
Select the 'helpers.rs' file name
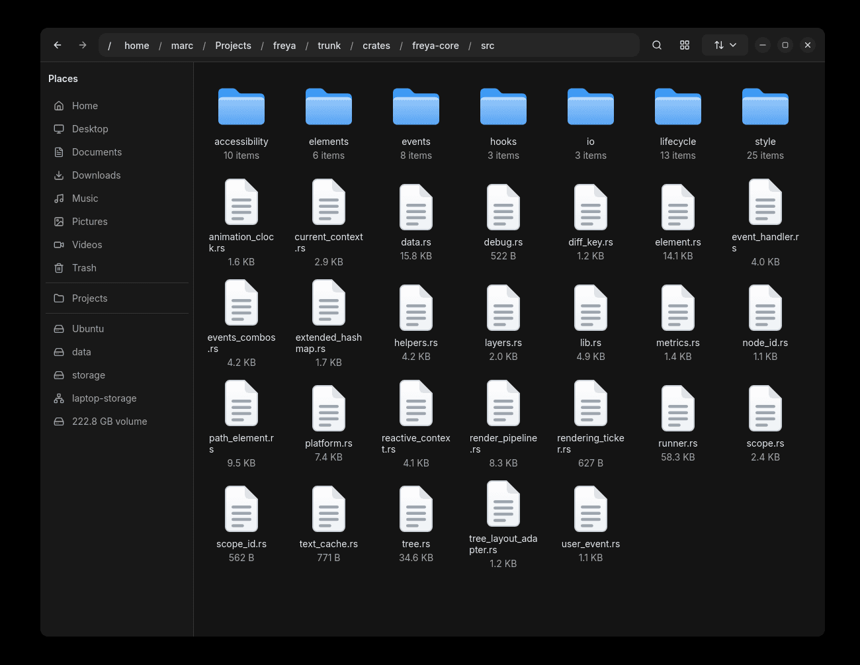416,343
